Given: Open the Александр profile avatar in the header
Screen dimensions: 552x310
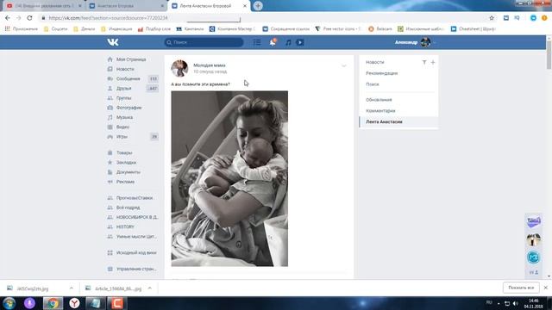Looking at the screenshot, I should (425, 42).
